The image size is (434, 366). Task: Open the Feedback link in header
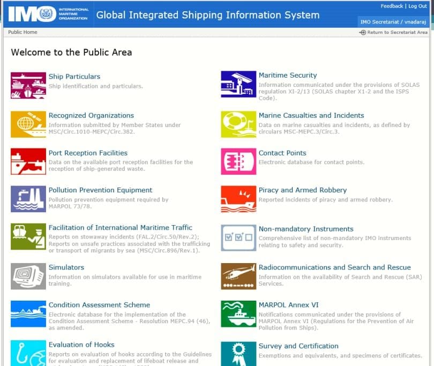[x=391, y=6]
